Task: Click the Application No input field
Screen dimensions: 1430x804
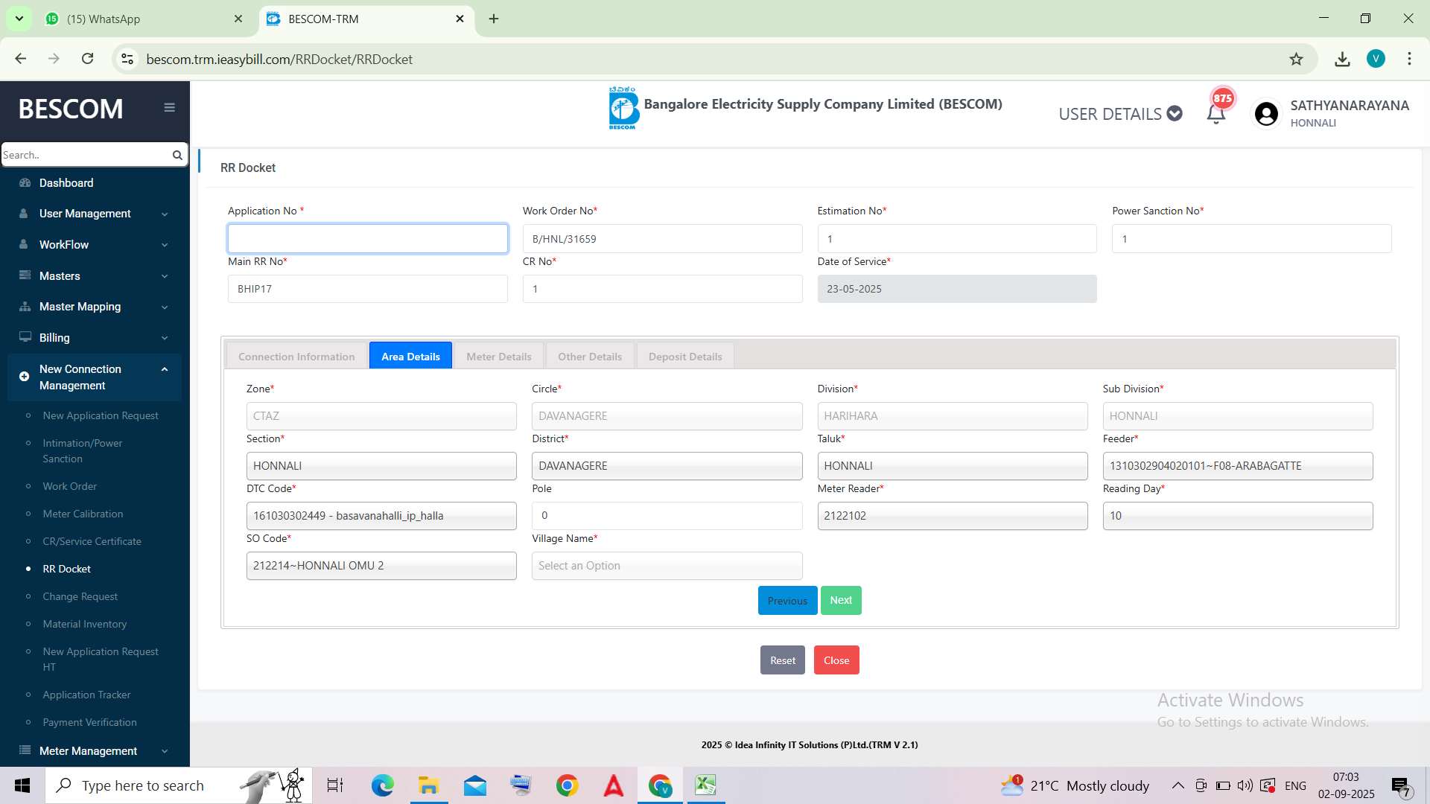Action: [367, 239]
